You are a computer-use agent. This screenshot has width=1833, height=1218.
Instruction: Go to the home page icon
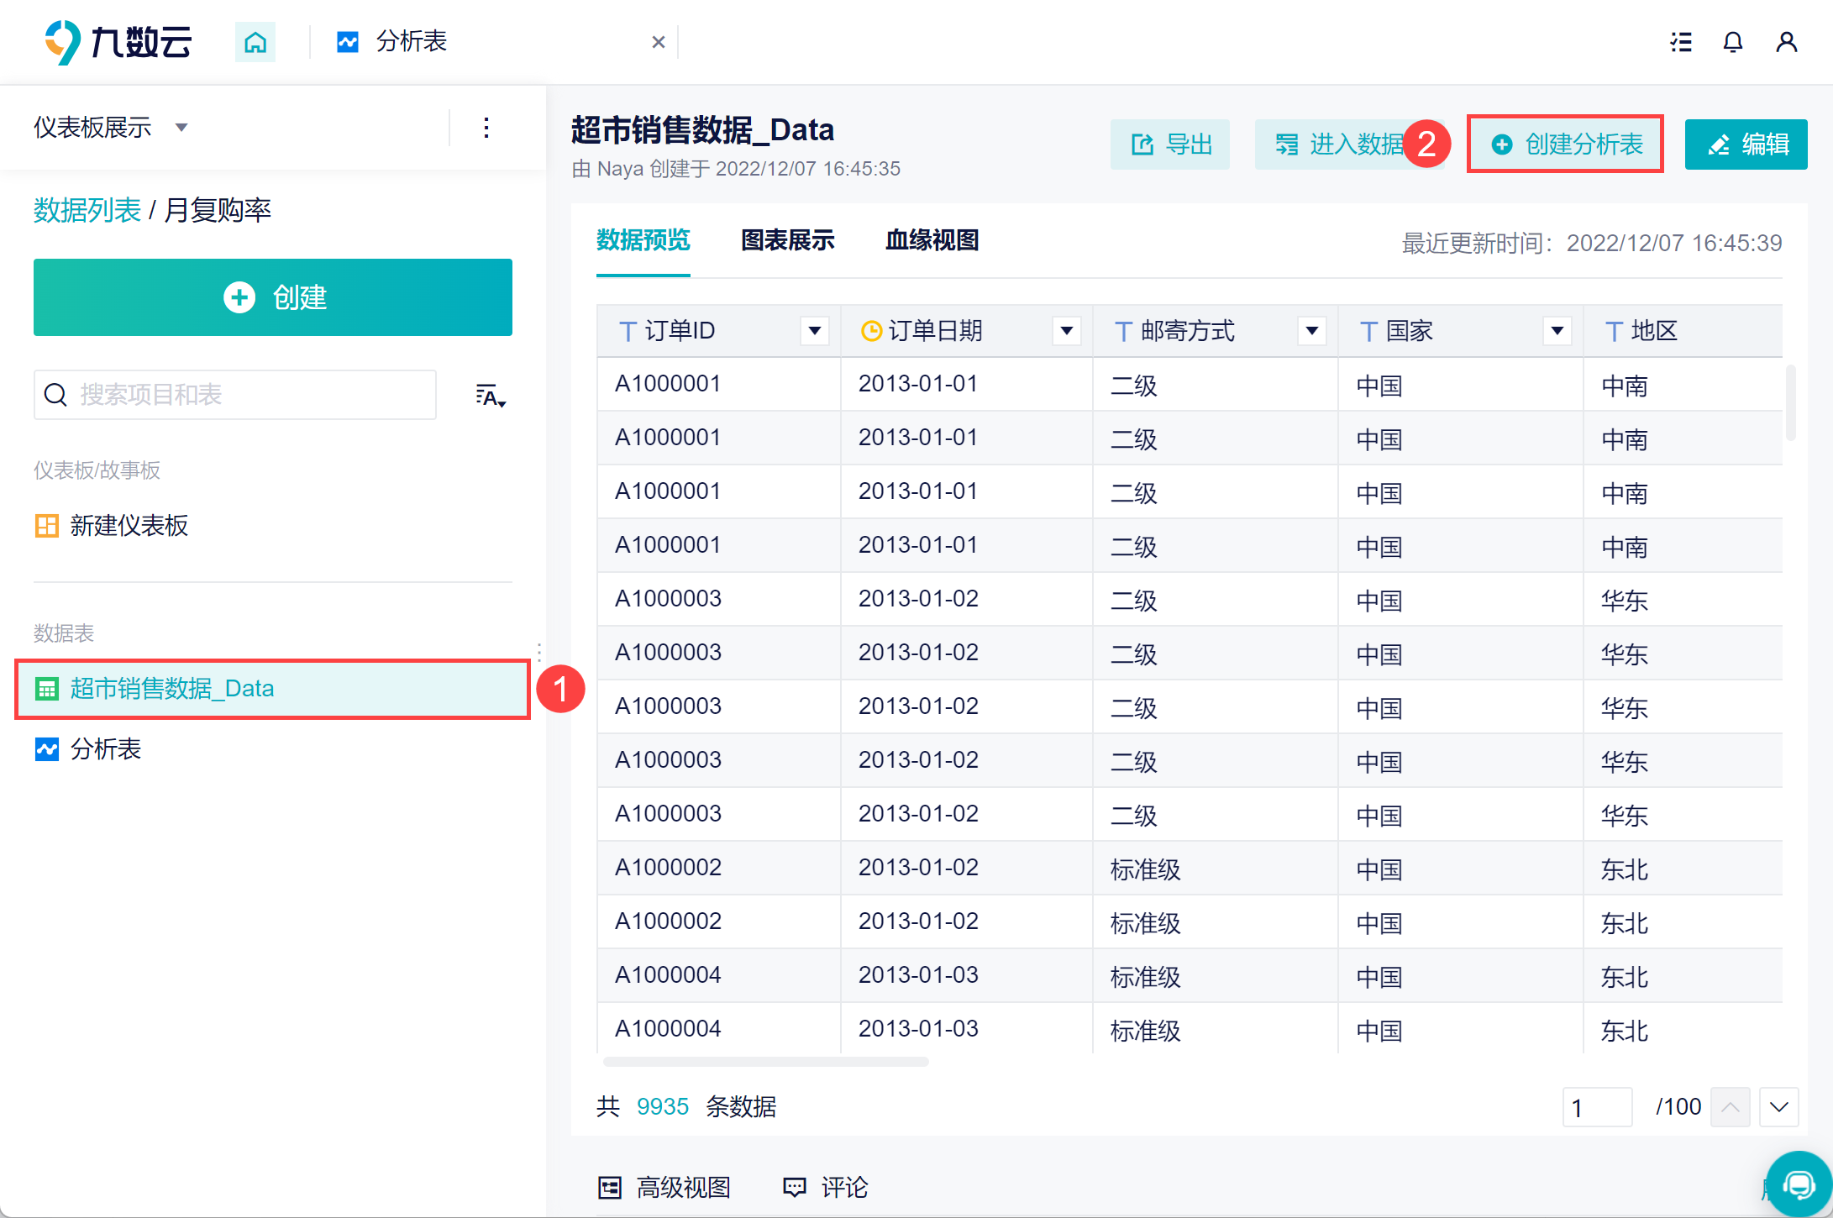pyautogui.click(x=255, y=41)
